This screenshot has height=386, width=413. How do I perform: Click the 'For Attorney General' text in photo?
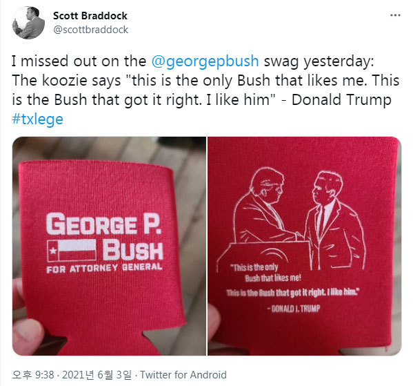(104, 268)
